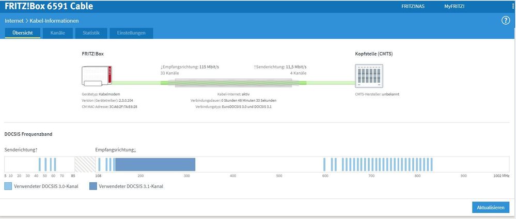Click the connection cable graphic between devices
Screen dimensions: 516x219
coord(233,83)
